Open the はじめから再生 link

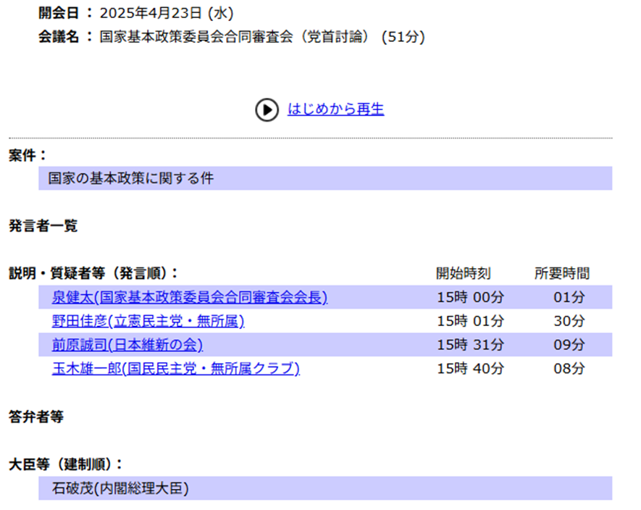pyautogui.click(x=335, y=109)
